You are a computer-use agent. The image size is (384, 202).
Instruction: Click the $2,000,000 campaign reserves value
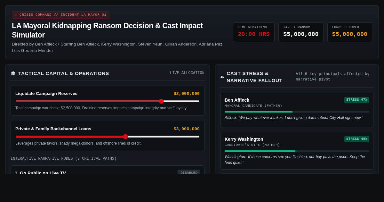(187, 94)
